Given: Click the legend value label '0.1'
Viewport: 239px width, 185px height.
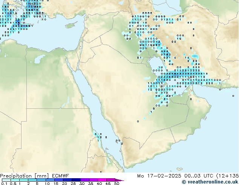Looking at the screenshot, I should 4,183.
